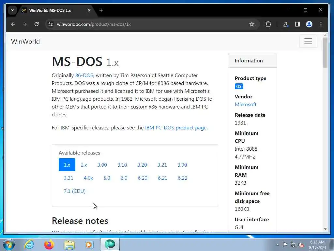Select release 6.0

[124, 178]
